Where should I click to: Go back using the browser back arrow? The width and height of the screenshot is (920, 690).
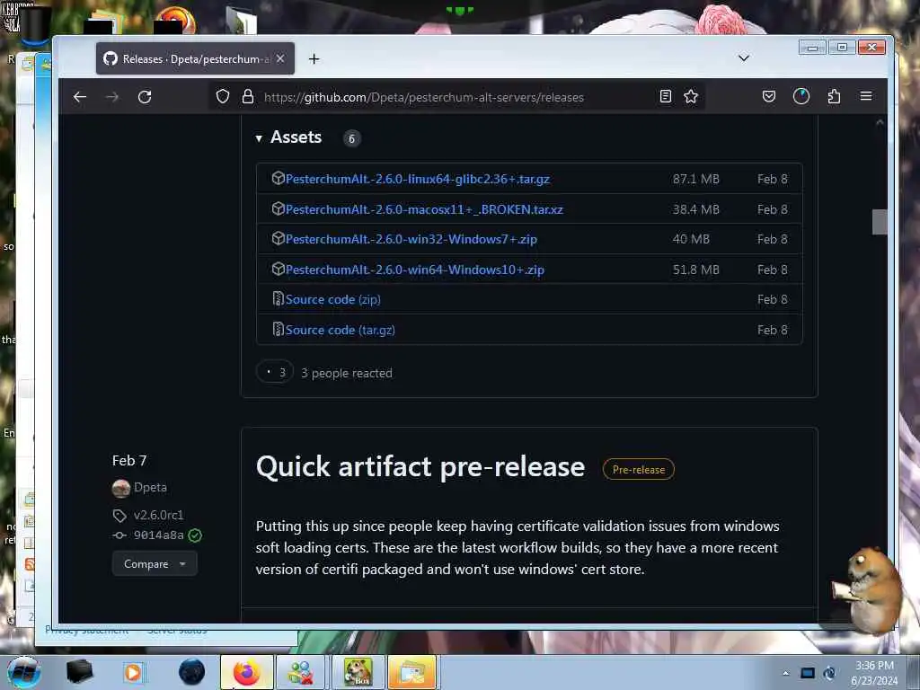(x=80, y=97)
